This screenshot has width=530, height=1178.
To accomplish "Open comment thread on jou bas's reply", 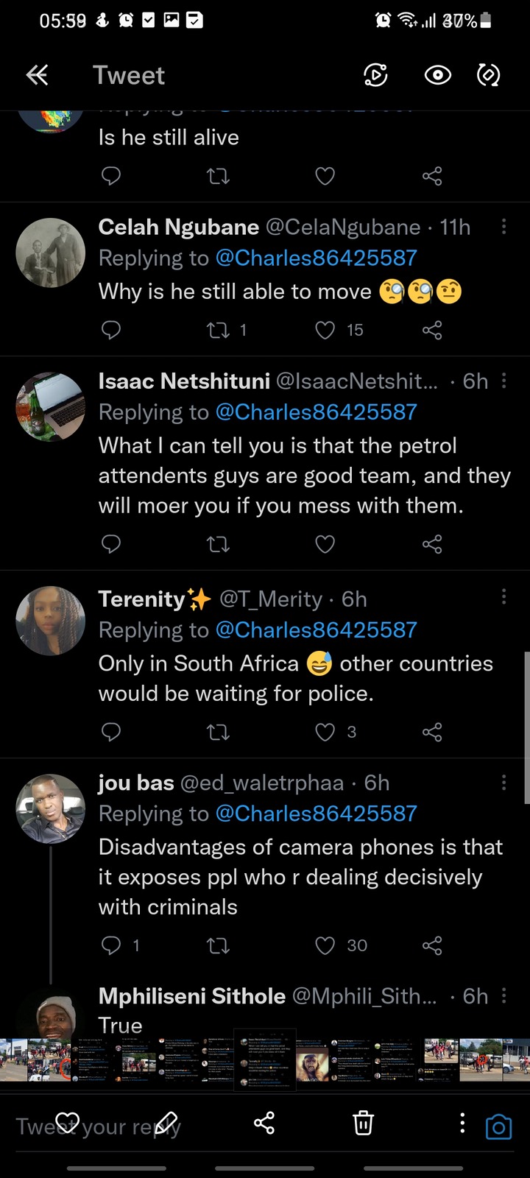I will 110,945.
